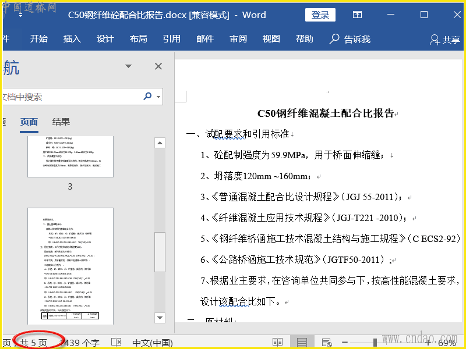This screenshot has width=466, height=349.
Task: Click the thumbnail pane scrollbar handle
Action: point(160,252)
